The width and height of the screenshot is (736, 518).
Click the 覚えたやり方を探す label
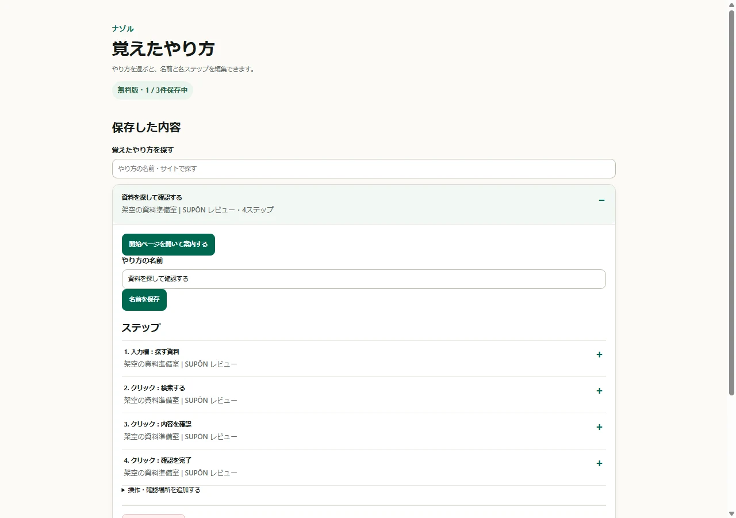point(143,150)
